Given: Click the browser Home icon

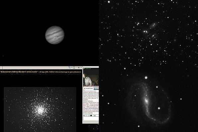Looking at the screenshot, I should tap(69, 67).
